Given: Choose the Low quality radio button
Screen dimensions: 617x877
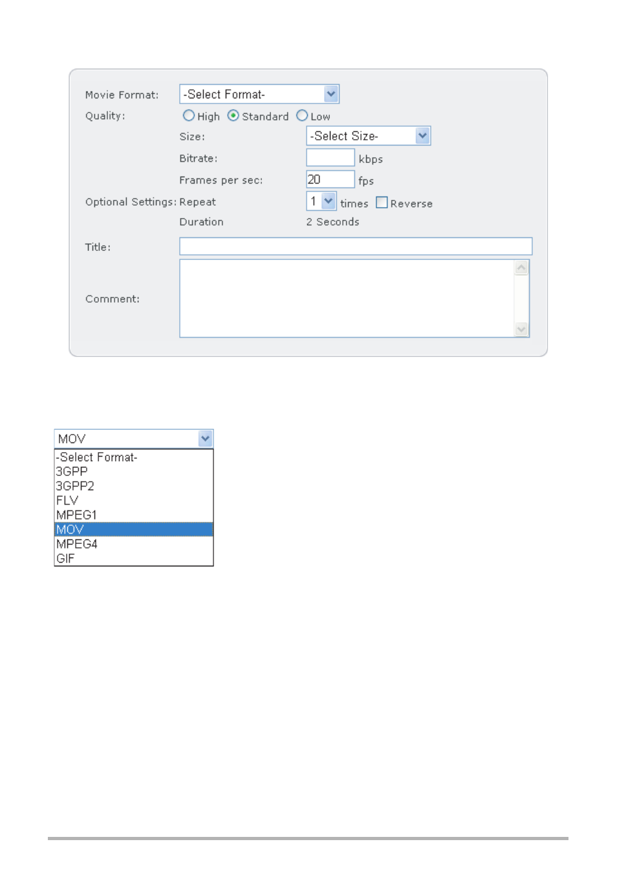Looking at the screenshot, I should (302, 116).
